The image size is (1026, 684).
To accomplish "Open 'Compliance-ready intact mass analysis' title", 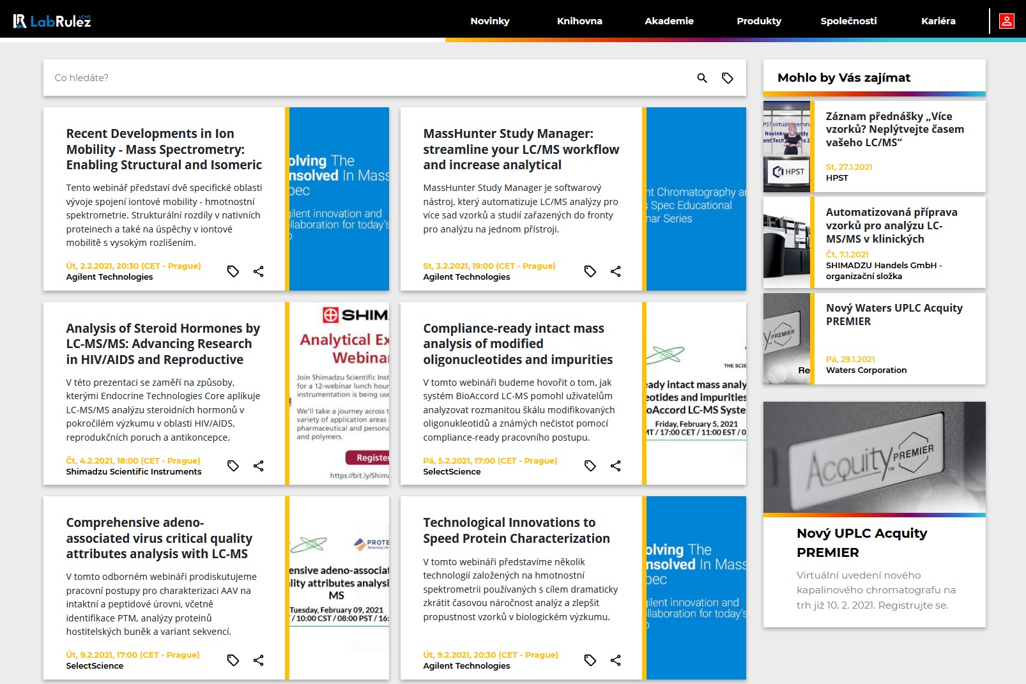I will click(518, 344).
